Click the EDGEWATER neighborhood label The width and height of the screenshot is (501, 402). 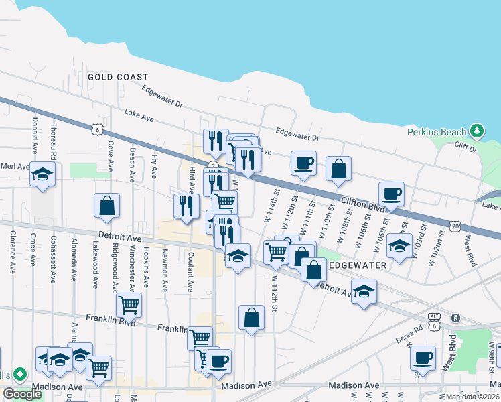pyautogui.click(x=358, y=265)
